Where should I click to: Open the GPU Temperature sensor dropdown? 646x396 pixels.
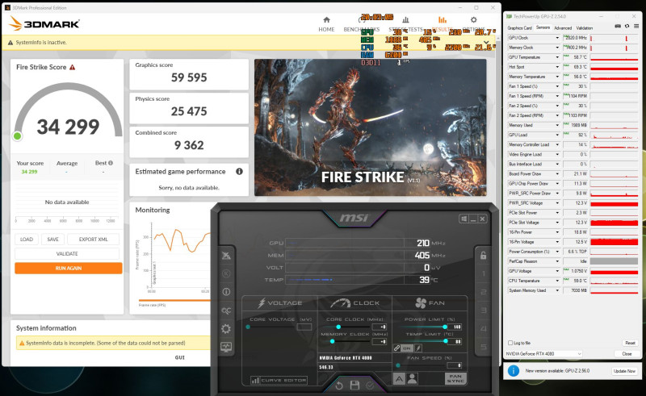[x=557, y=57]
